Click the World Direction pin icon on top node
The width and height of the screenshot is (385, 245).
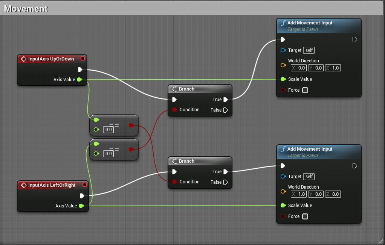tap(283, 65)
